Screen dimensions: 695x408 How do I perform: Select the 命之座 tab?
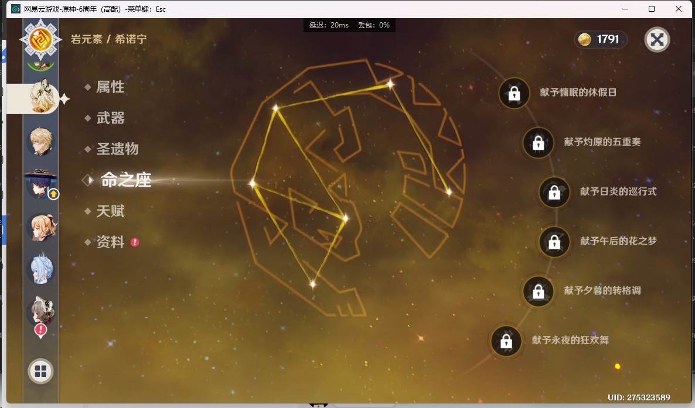(x=126, y=180)
